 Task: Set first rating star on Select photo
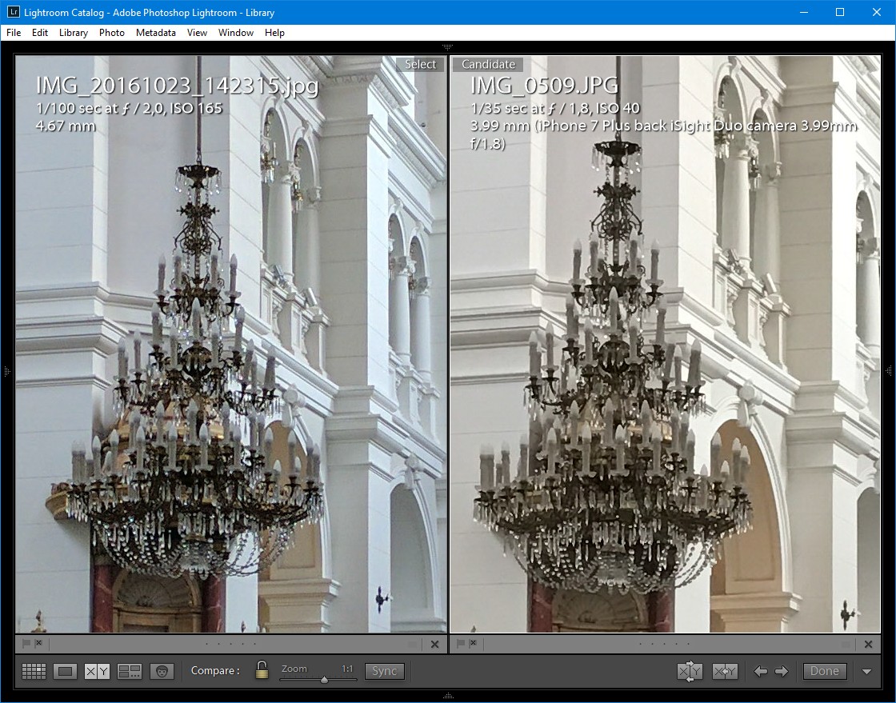coord(206,644)
